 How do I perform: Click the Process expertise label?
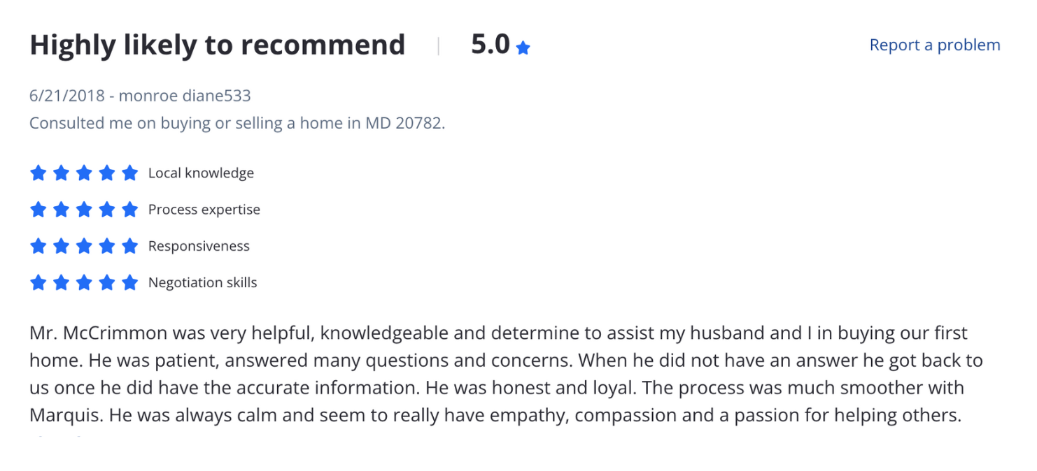[204, 210]
